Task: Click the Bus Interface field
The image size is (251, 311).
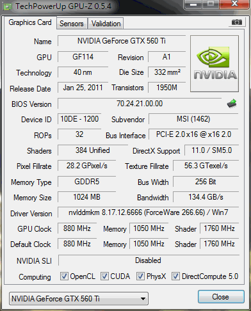Action: point(193,134)
